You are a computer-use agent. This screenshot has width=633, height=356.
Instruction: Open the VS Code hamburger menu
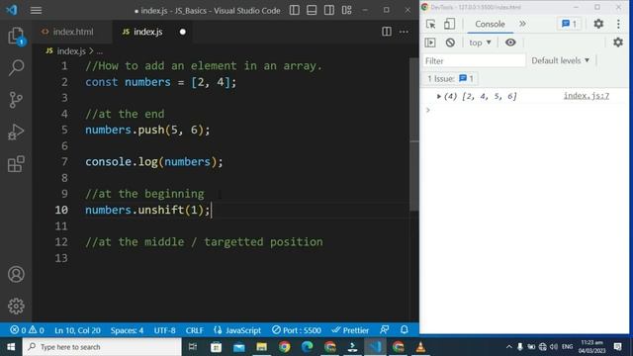point(36,10)
